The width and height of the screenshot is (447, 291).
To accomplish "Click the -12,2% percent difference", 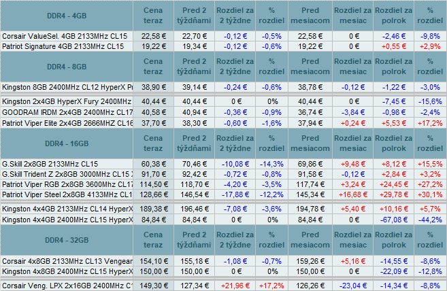I will pos(271,195).
